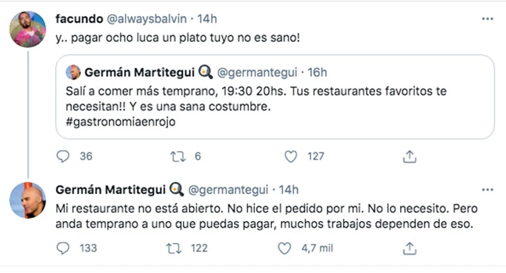506x273 pixels.
Task: Like Germán Martitegui's response tweet
Action: pos(291,249)
